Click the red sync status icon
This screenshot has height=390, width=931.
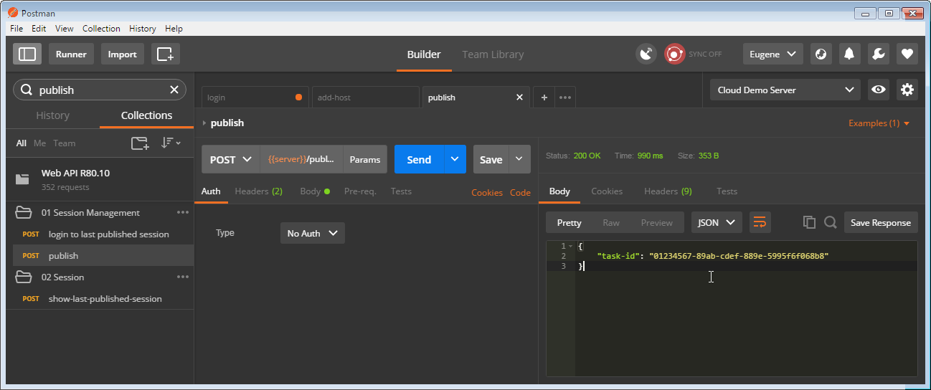(x=674, y=54)
